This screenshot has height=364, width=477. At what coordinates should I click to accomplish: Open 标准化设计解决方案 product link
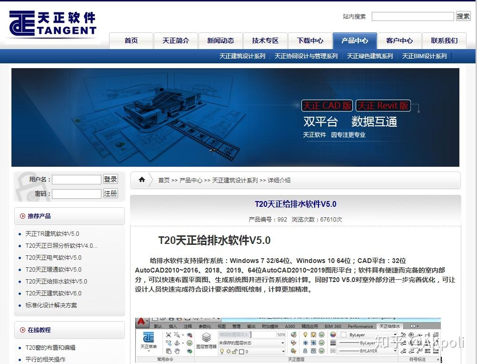tap(51, 305)
